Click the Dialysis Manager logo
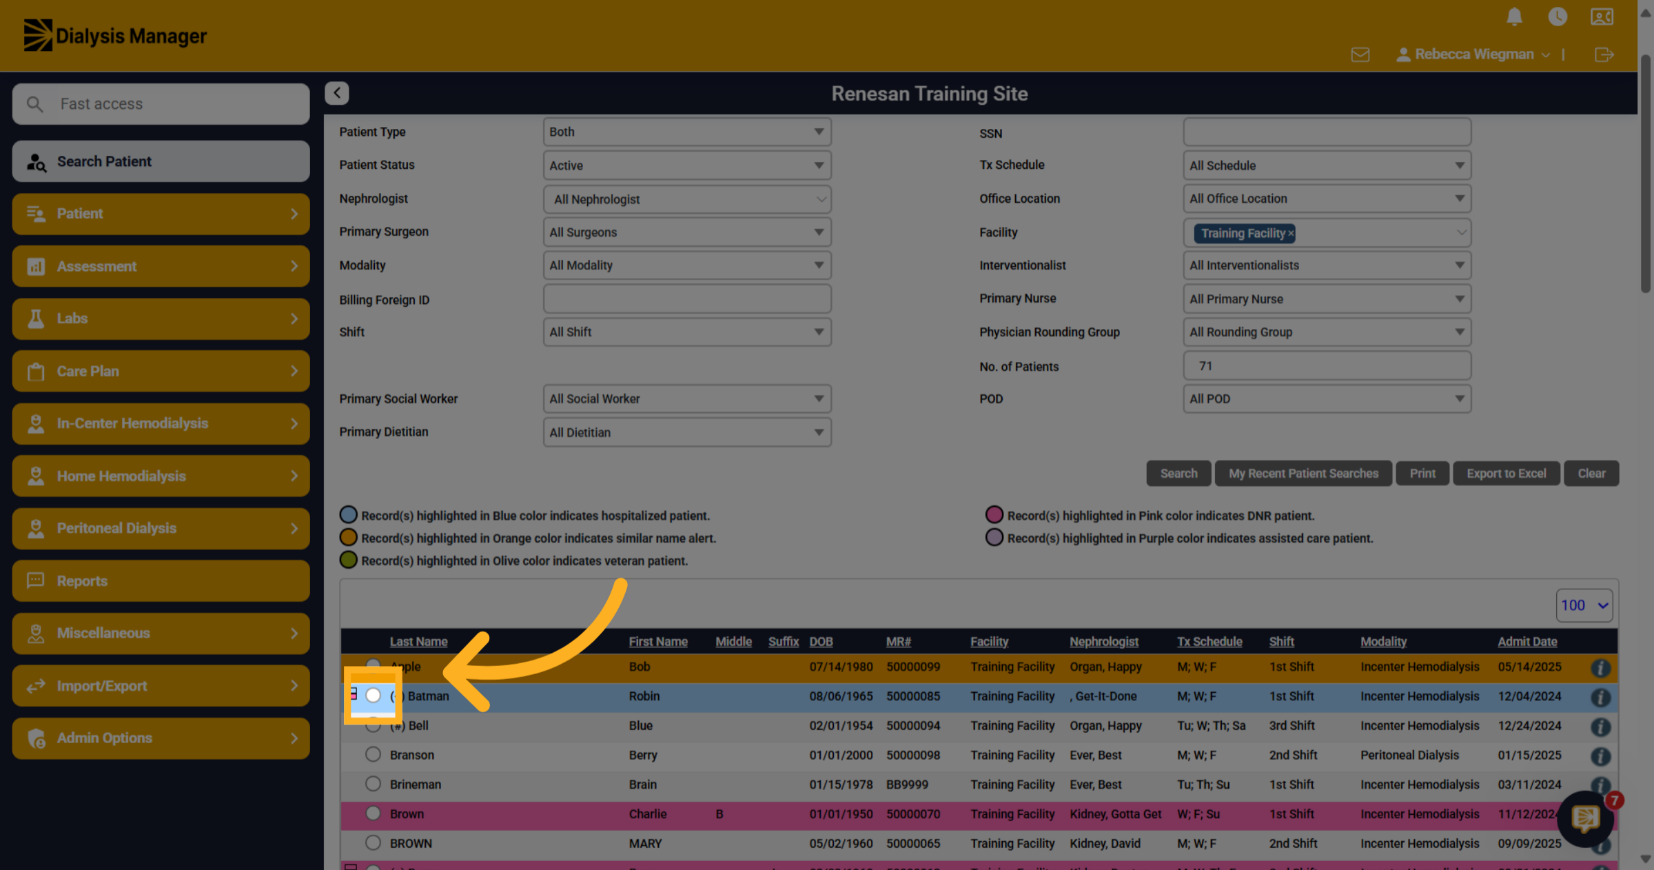 [x=115, y=35]
